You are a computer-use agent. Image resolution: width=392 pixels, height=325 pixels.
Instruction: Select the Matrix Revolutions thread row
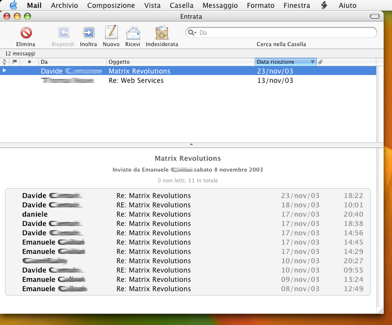tap(188, 71)
